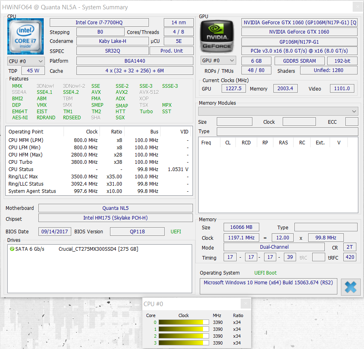Click the 5E microcode field

pos(178,41)
